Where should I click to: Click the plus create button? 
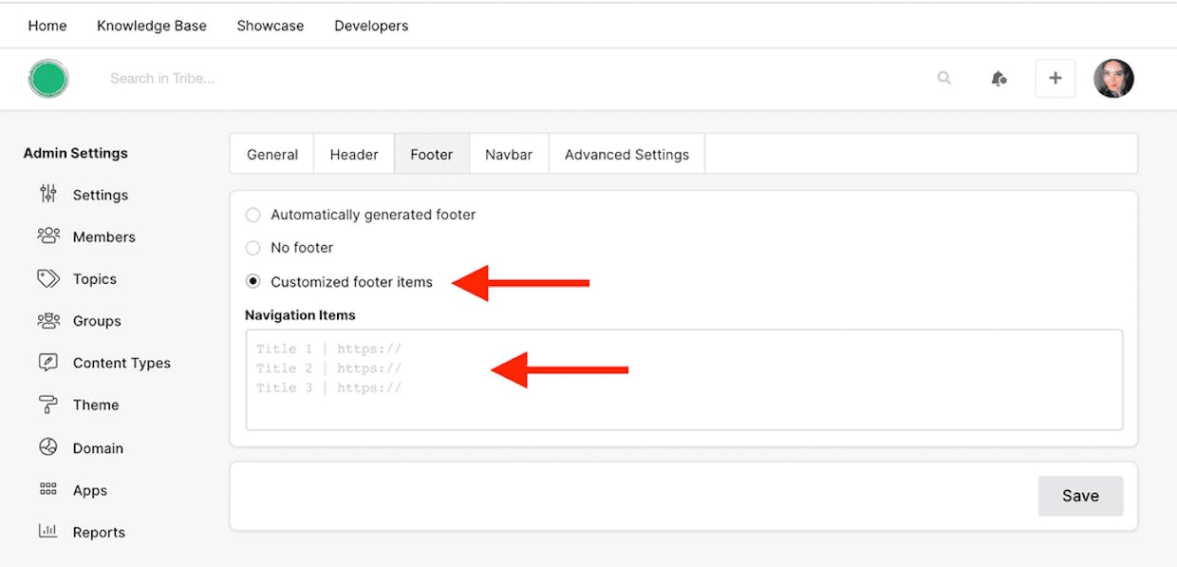pyautogui.click(x=1055, y=79)
